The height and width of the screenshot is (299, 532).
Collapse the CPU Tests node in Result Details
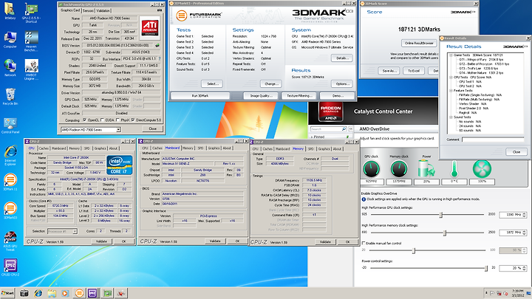coord(451,78)
